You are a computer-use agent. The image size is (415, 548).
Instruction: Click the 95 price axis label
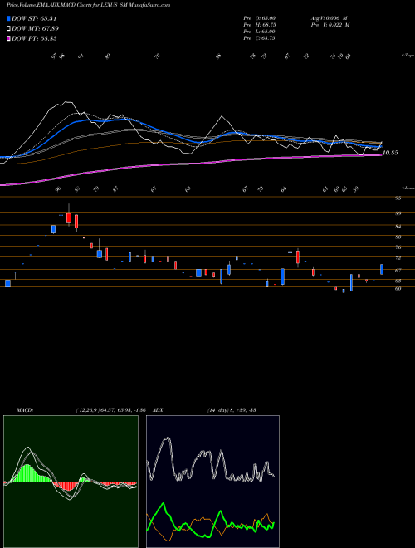[398, 198]
